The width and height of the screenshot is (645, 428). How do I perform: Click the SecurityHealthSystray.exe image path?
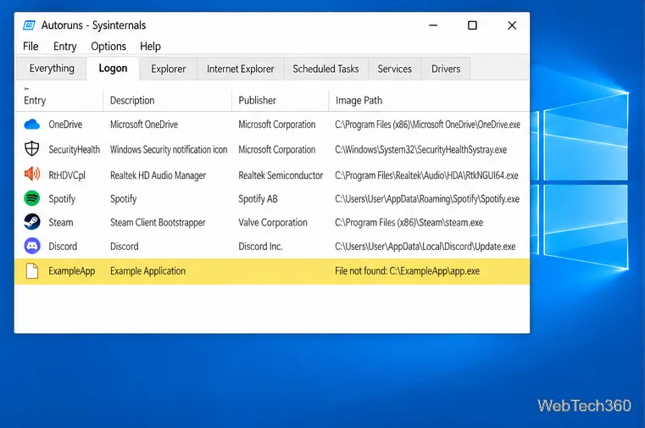(420, 150)
